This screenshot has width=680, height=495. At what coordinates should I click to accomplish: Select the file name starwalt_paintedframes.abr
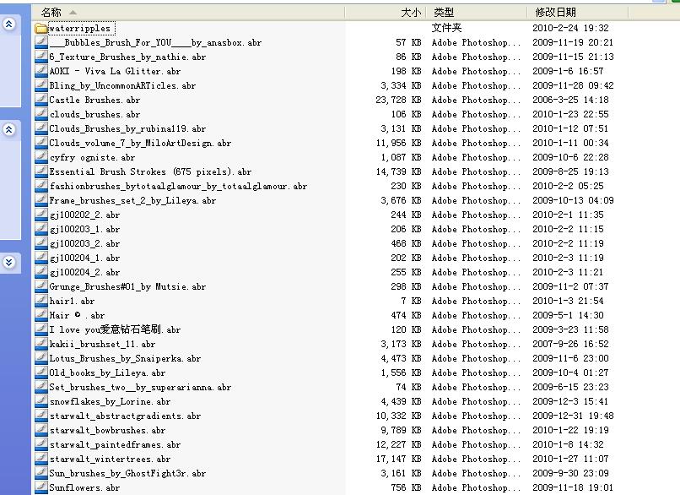point(115,444)
